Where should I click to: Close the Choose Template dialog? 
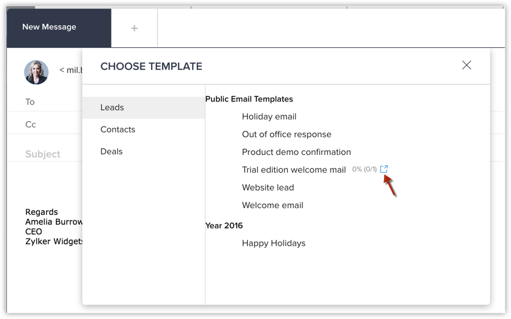466,65
